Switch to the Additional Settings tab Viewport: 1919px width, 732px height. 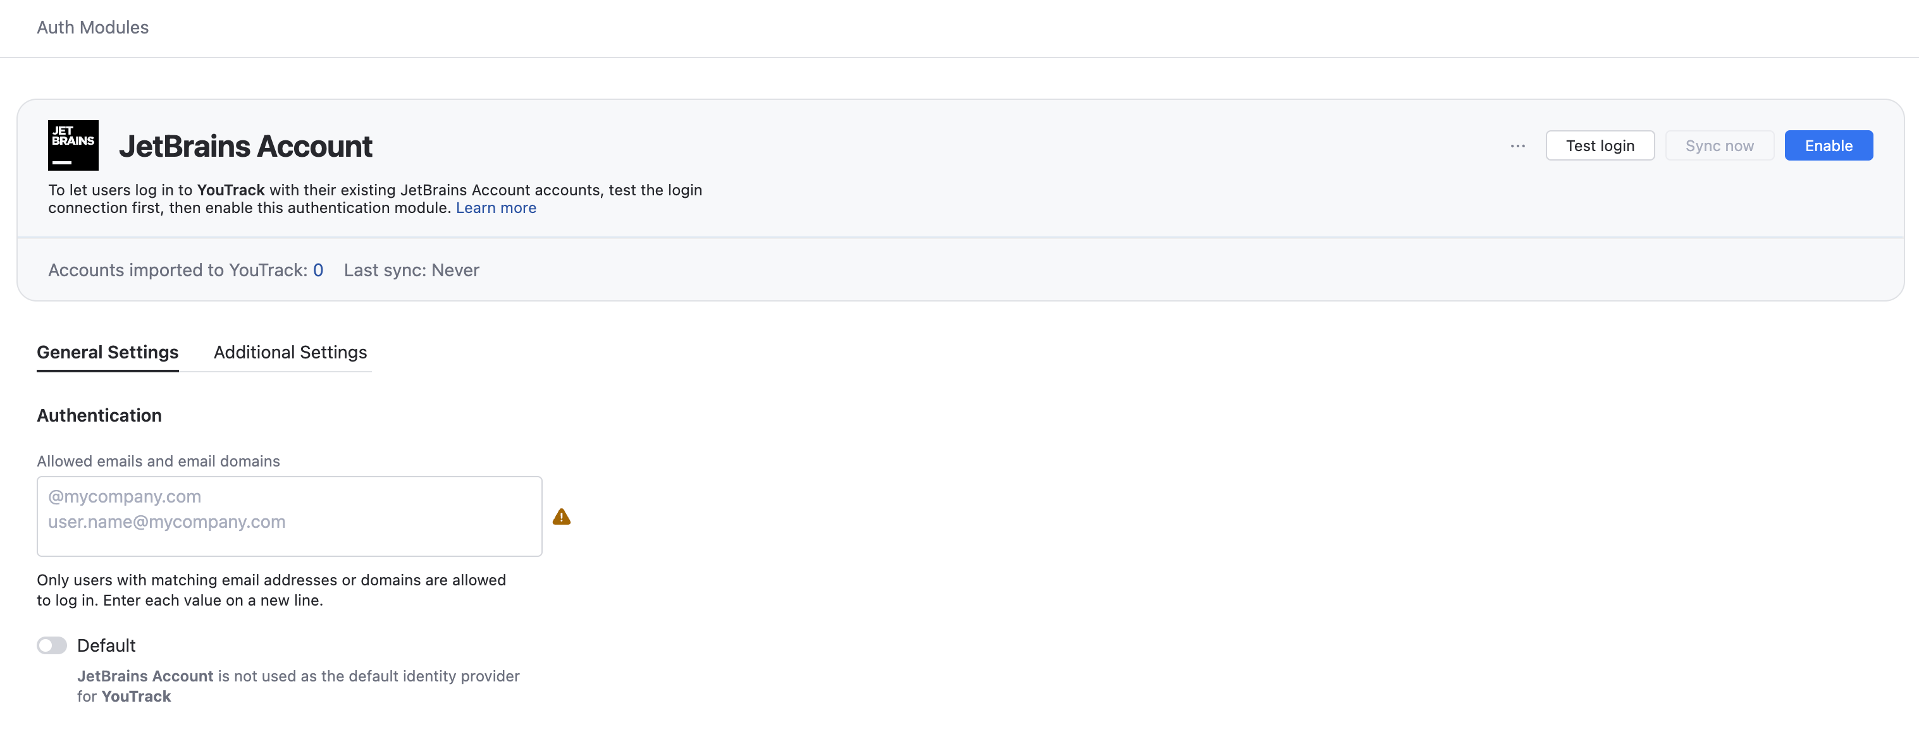click(290, 352)
